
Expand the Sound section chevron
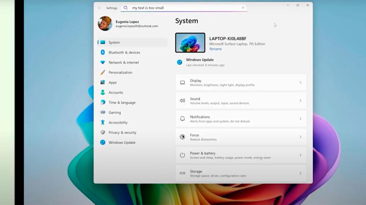301,100
